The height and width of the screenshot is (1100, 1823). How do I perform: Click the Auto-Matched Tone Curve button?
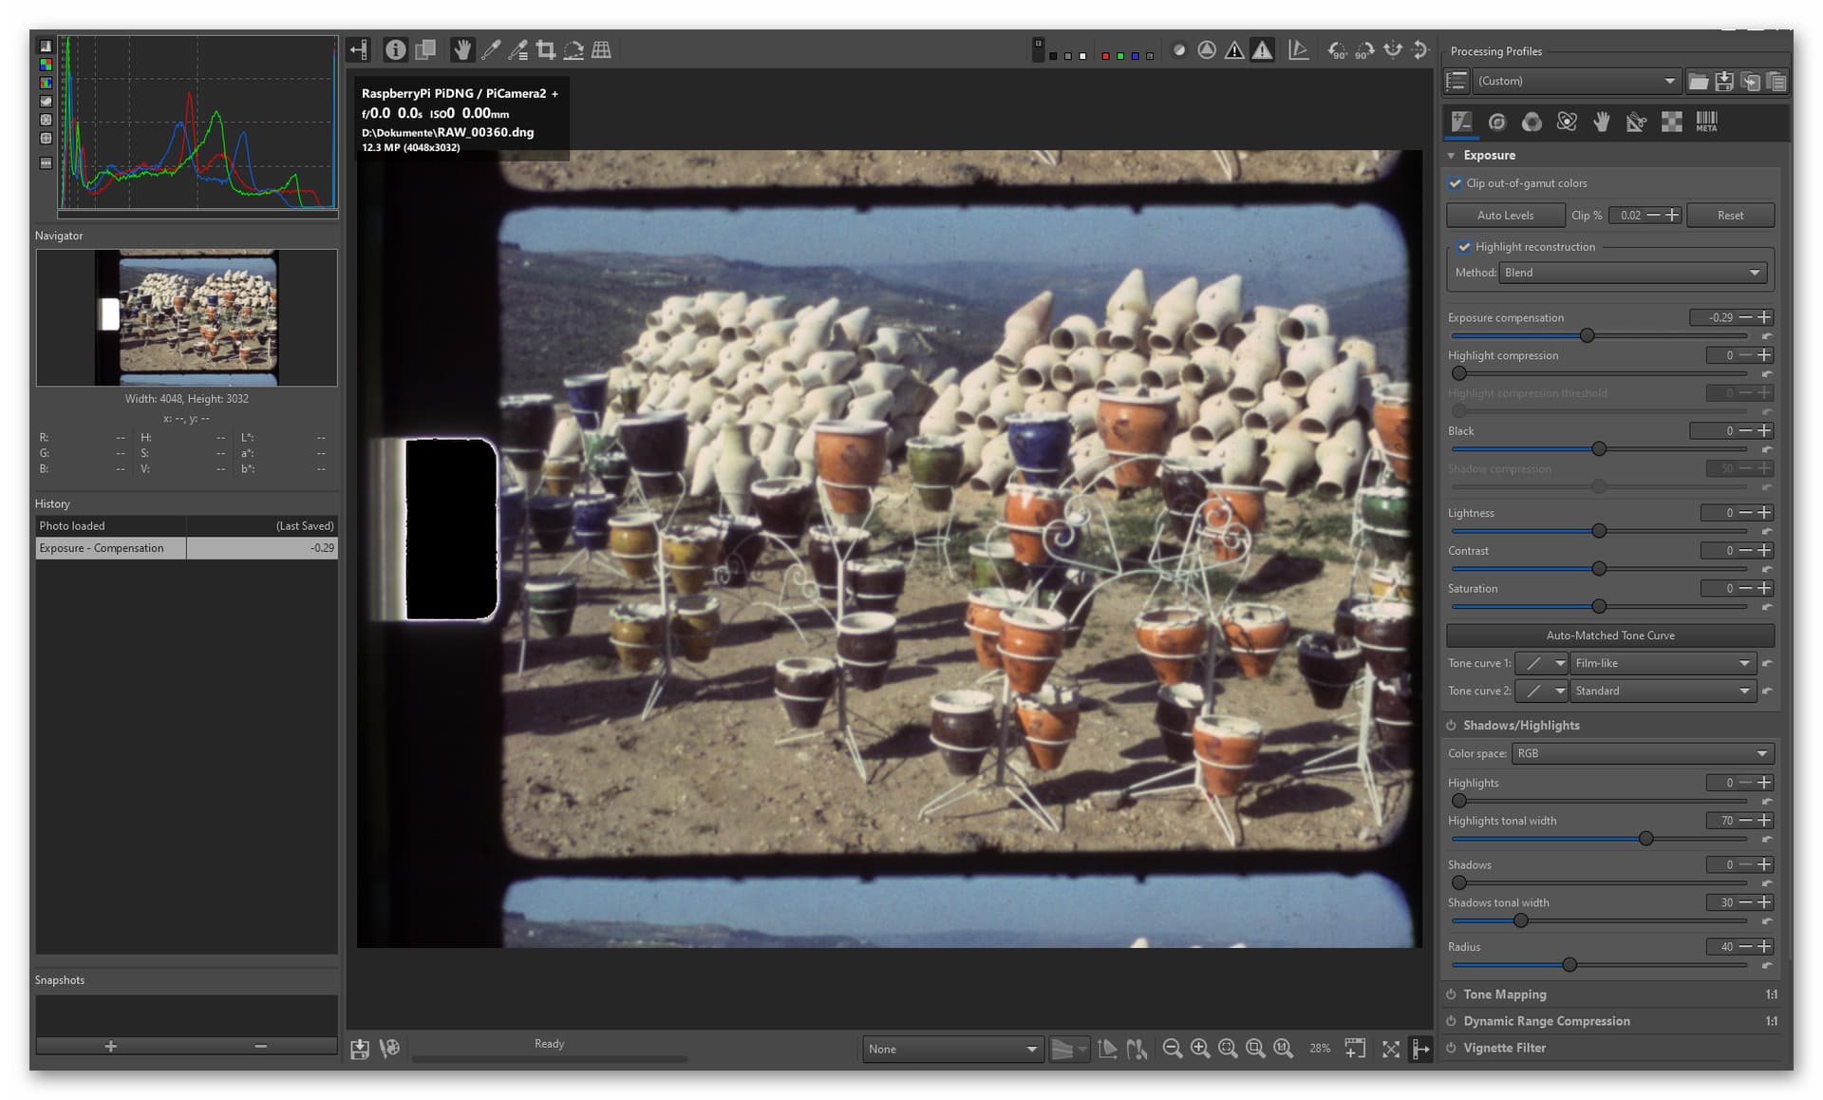pos(1610,635)
